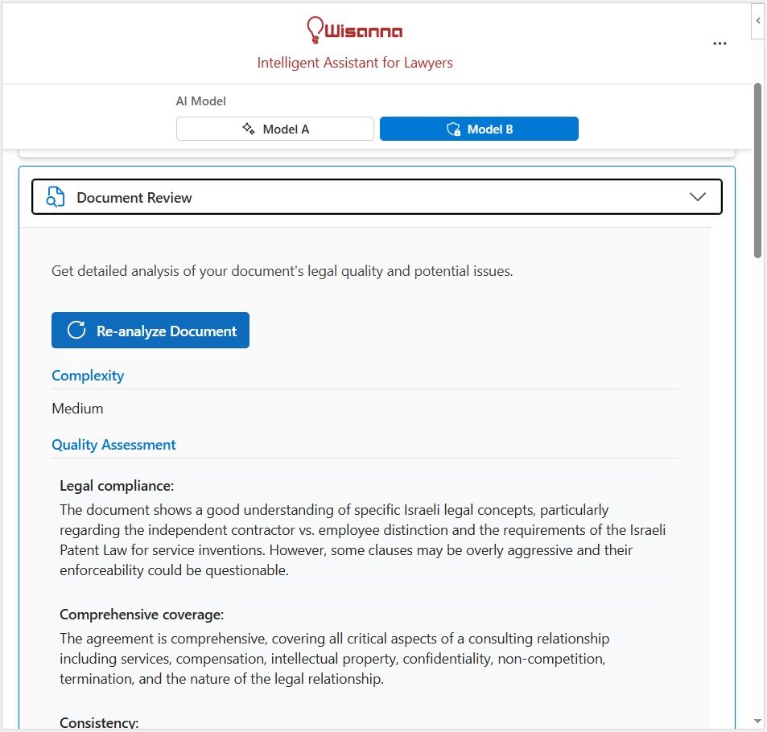The height and width of the screenshot is (732, 767).
Task: Click the shield icon on Model B
Action: [453, 129]
